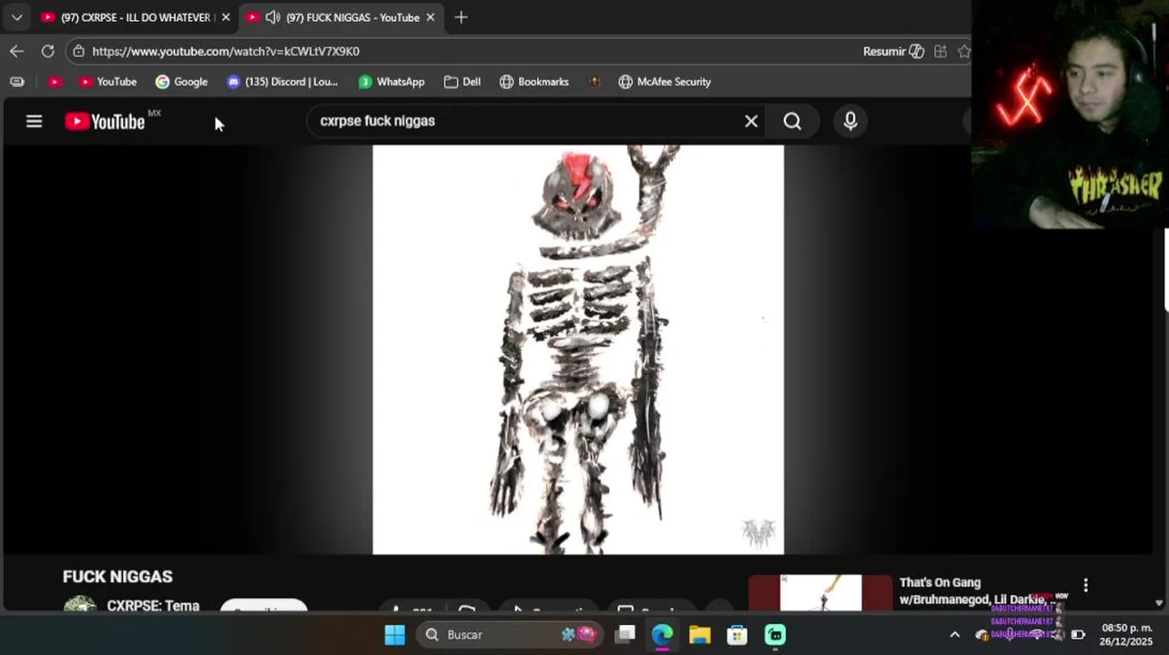Viewport: 1169px width, 655px height.
Task: Show hidden system tray icons chevron
Action: pyautogui.click(x=954, y=635)
